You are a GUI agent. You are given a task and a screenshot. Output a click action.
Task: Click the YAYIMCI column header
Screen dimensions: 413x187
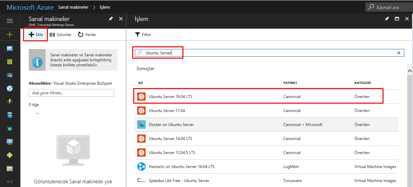(x=290, y=83)
